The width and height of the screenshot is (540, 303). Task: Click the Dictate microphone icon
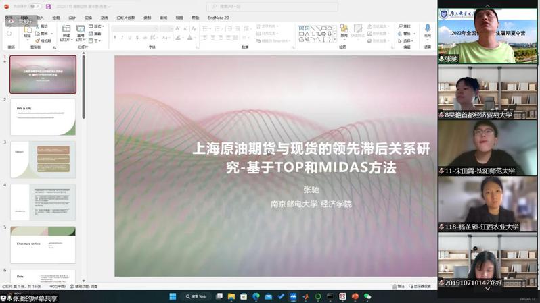(x=427, y=32)
